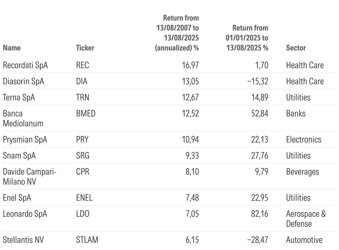Click the Electronics sector cell
The height and width of the screenshot is (250, 339).
303,139
